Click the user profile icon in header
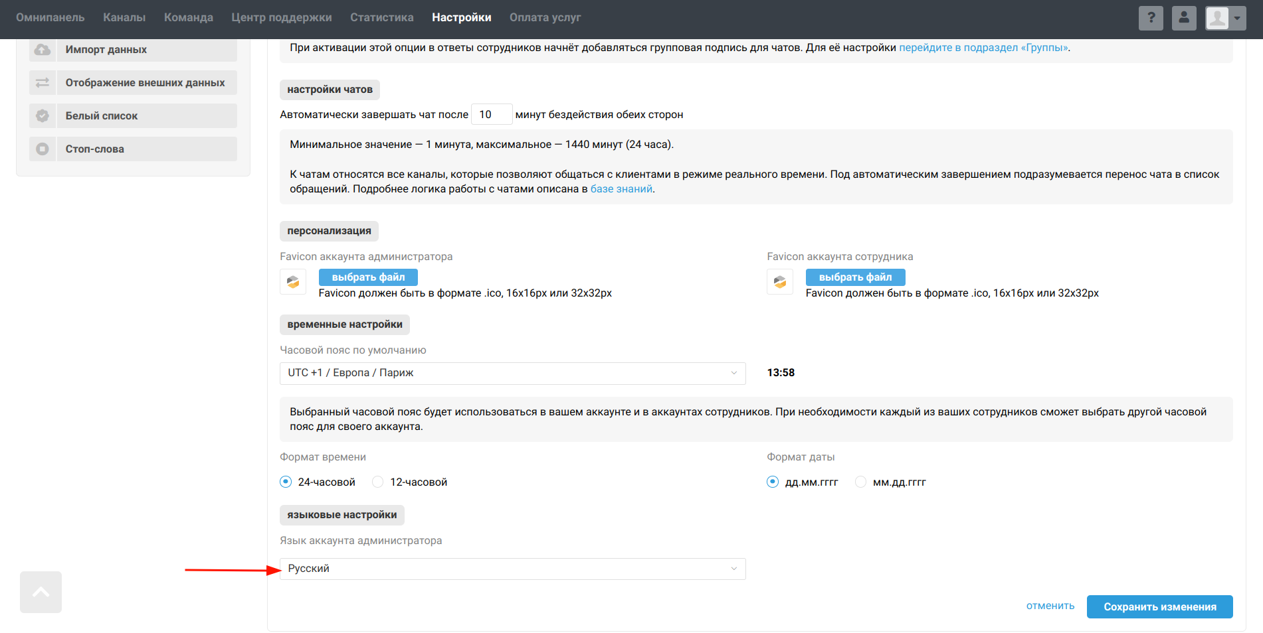 pyautogui.click(x=1184, y=18)
